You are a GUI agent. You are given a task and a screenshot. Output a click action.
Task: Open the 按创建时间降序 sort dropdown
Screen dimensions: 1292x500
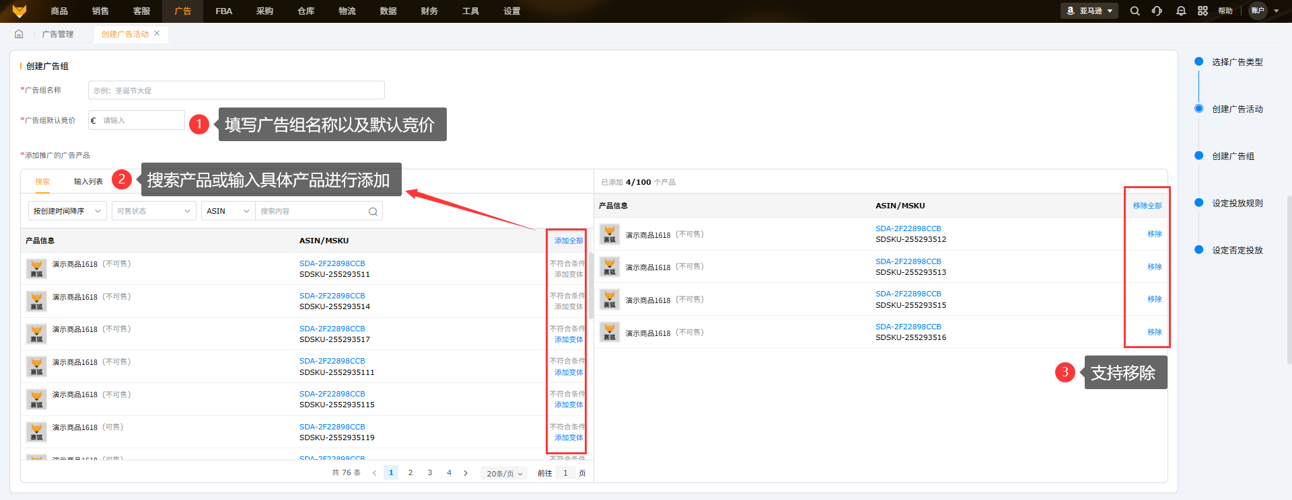pos(67,211)
